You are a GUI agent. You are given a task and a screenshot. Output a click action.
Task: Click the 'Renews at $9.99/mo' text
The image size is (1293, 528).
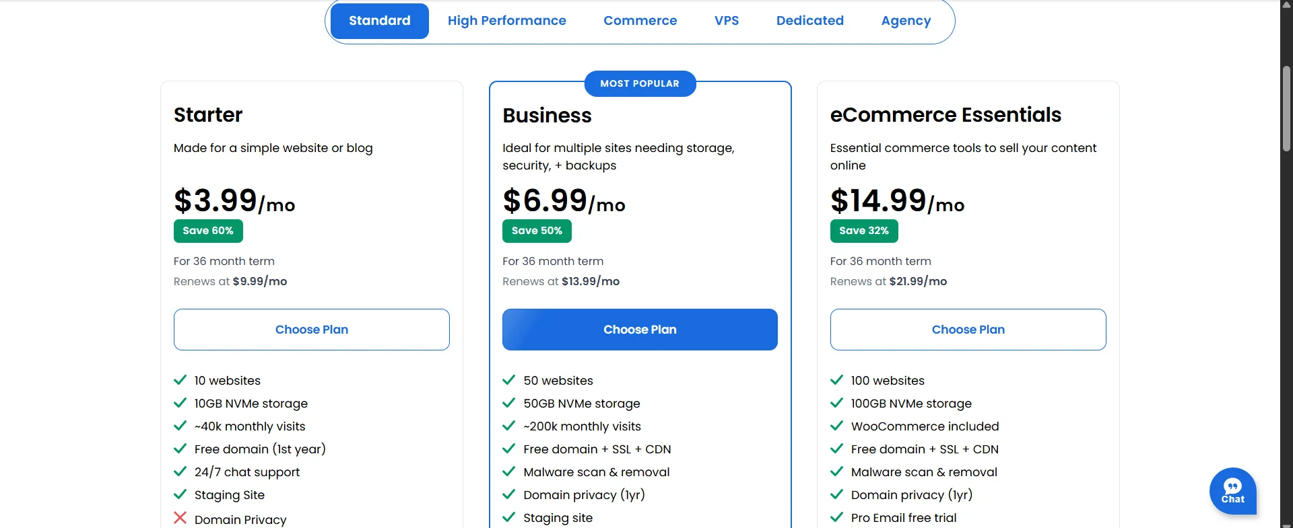click(230, 281)
